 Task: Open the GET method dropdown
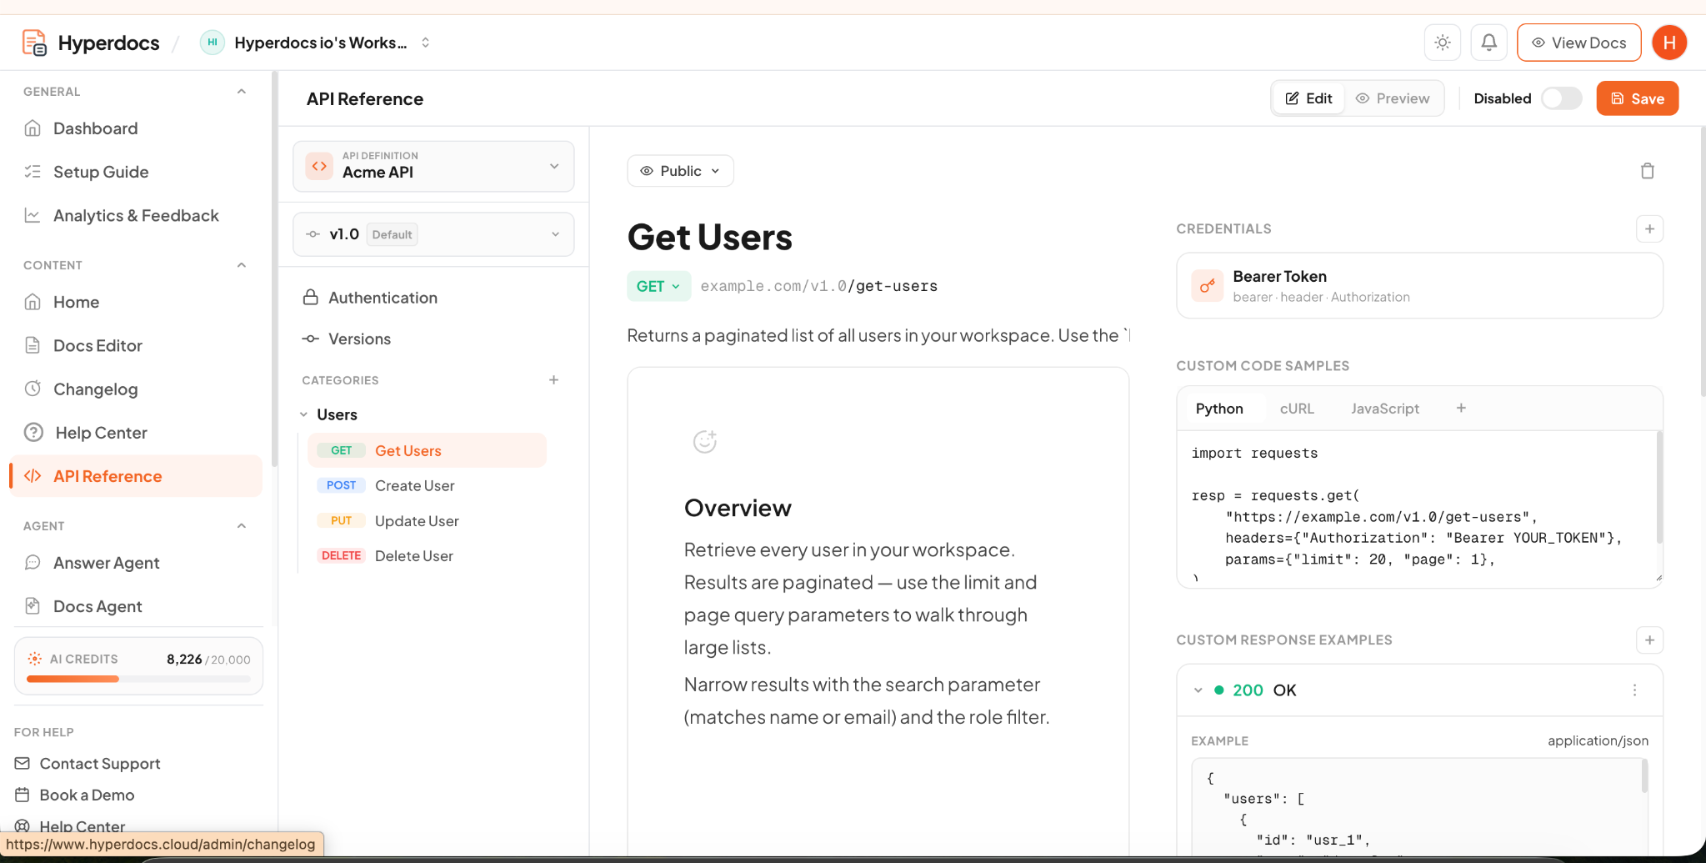[x=658, y=286]
